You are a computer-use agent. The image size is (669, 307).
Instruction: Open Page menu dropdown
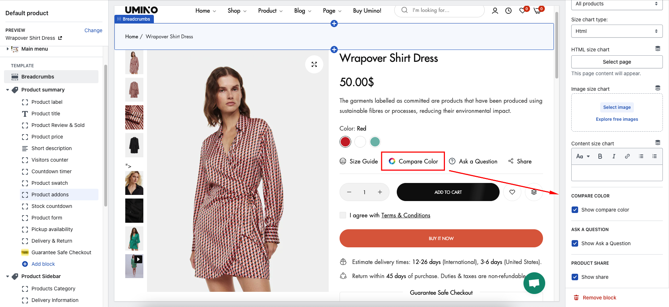(332, 11)
